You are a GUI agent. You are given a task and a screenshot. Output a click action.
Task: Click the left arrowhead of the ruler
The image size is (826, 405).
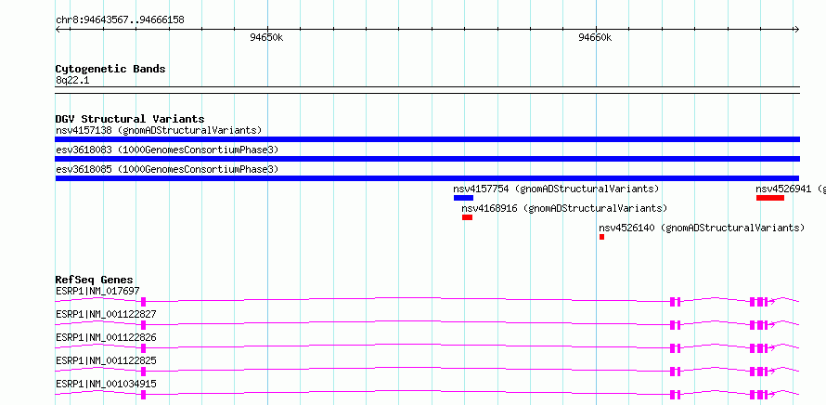tap(58, 29)
